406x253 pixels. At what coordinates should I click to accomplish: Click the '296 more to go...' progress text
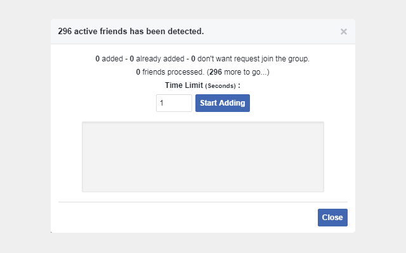click(239, 72)
